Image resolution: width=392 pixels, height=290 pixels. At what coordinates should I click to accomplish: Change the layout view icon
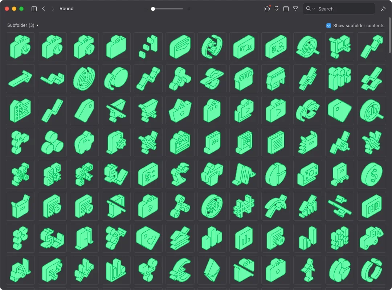[286, 9]
